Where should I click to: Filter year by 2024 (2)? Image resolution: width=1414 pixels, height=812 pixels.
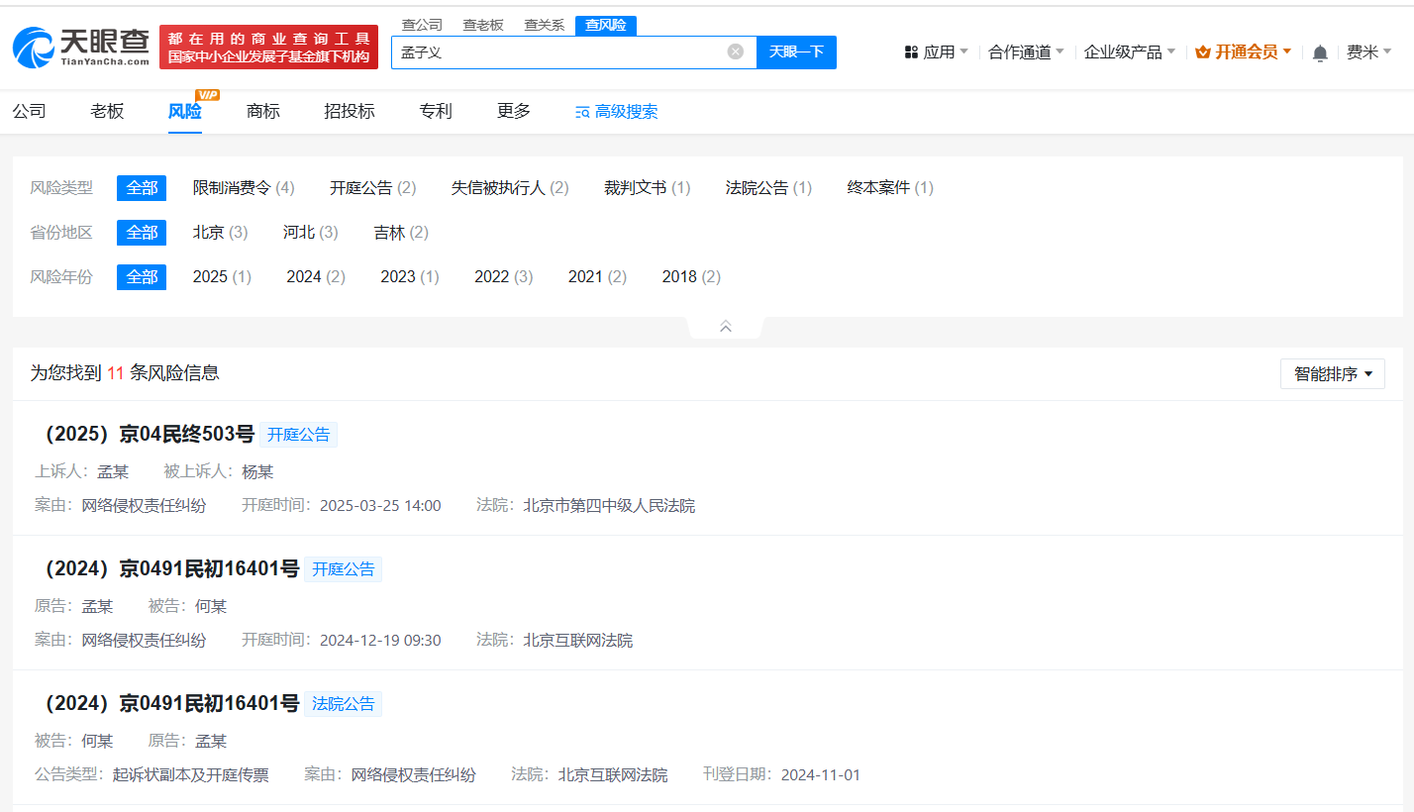point(316,277)
